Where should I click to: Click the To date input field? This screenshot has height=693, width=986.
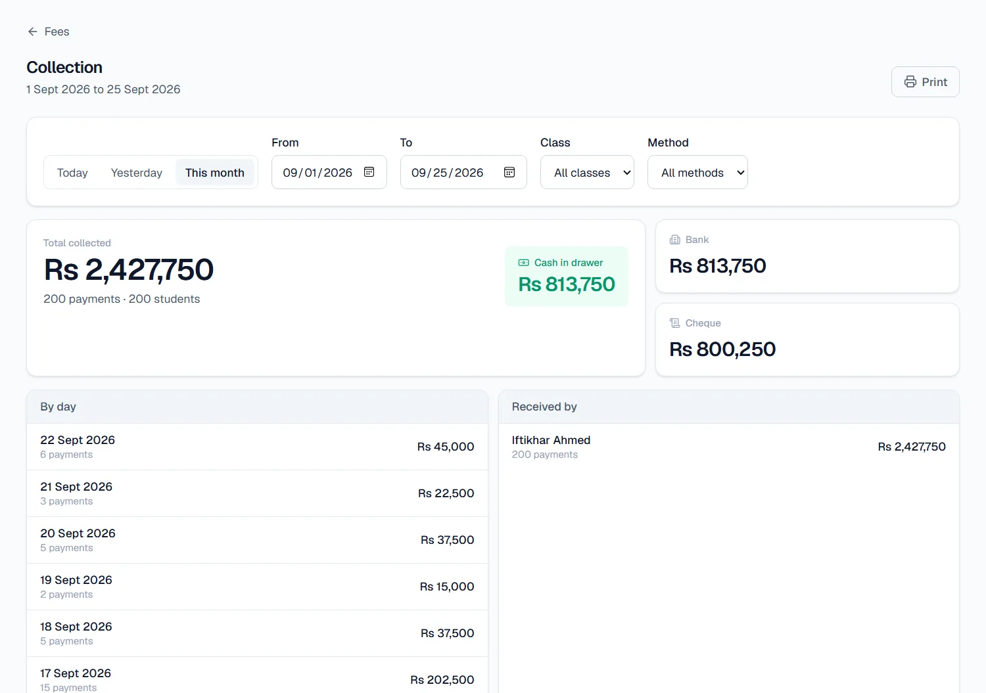coord(463,172)
